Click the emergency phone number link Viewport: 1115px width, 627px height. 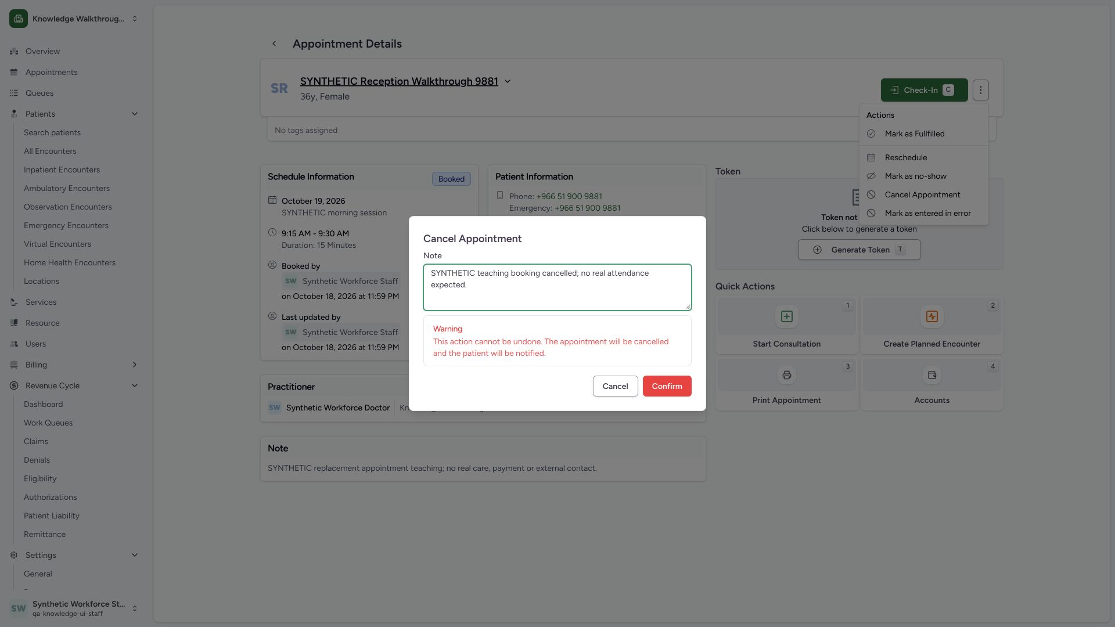coord(587,208)
